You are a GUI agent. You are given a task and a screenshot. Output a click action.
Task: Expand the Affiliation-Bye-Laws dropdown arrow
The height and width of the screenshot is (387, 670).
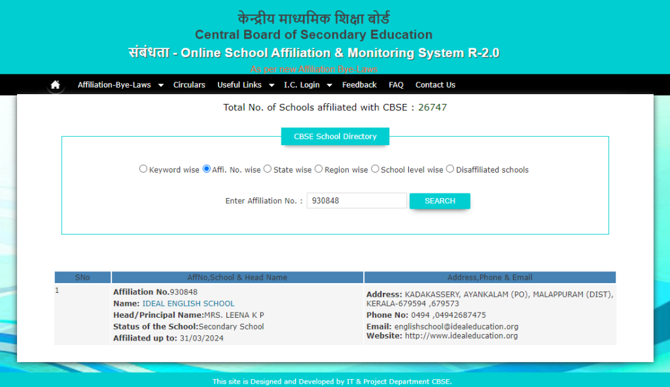161,86
